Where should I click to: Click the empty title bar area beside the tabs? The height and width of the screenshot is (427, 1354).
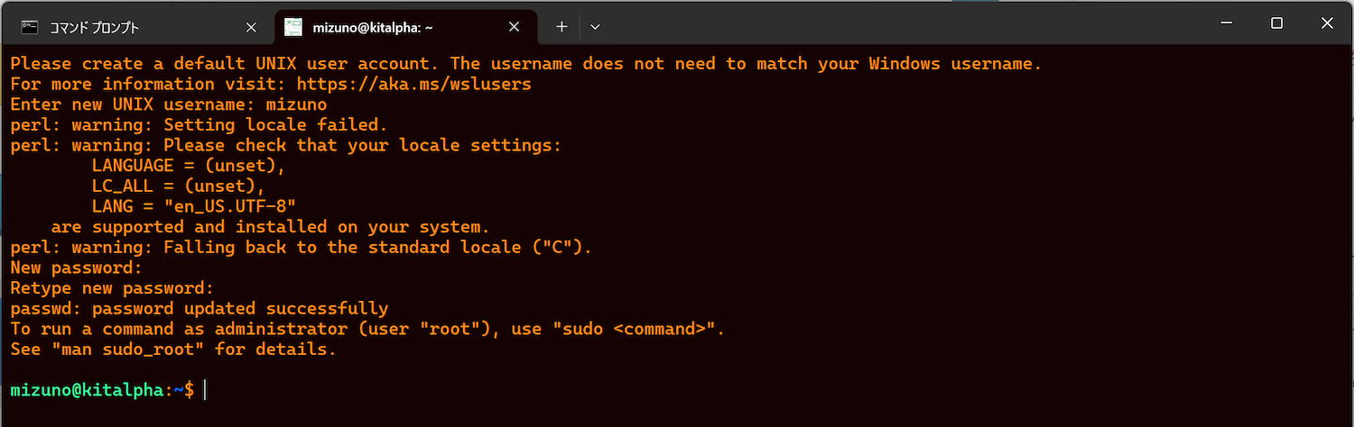pos(903,25)
